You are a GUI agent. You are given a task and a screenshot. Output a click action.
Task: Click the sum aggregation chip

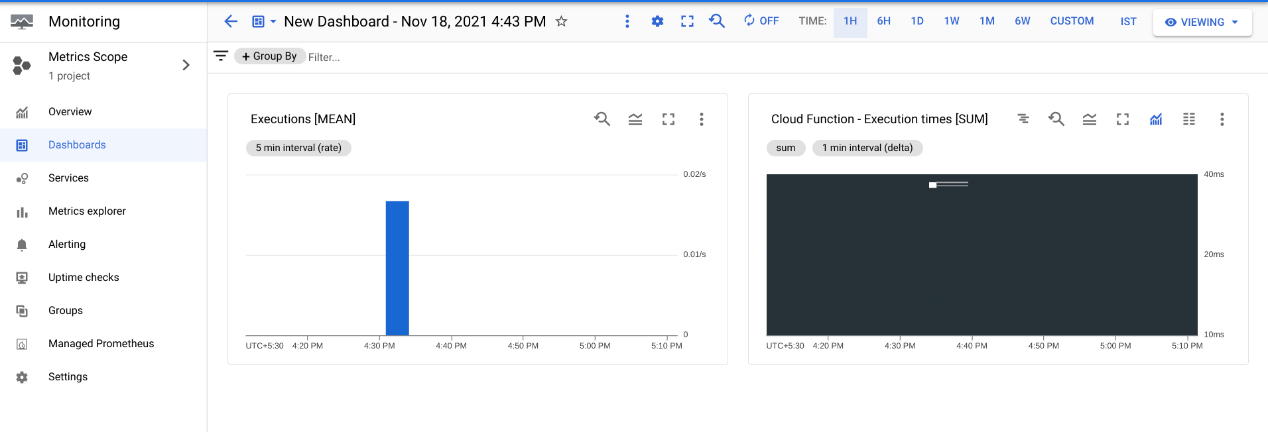pyautogui.click(x=786, y=148)
